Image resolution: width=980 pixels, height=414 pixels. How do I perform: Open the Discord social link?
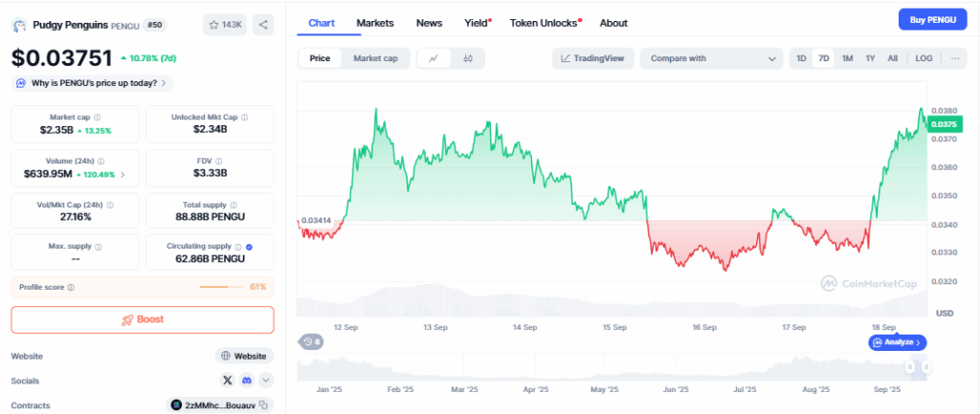click(x=247, y=381)
